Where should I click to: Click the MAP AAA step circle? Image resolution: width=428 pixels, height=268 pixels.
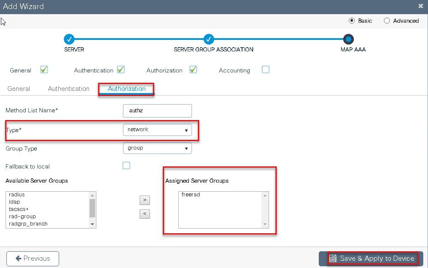point(348,39)
